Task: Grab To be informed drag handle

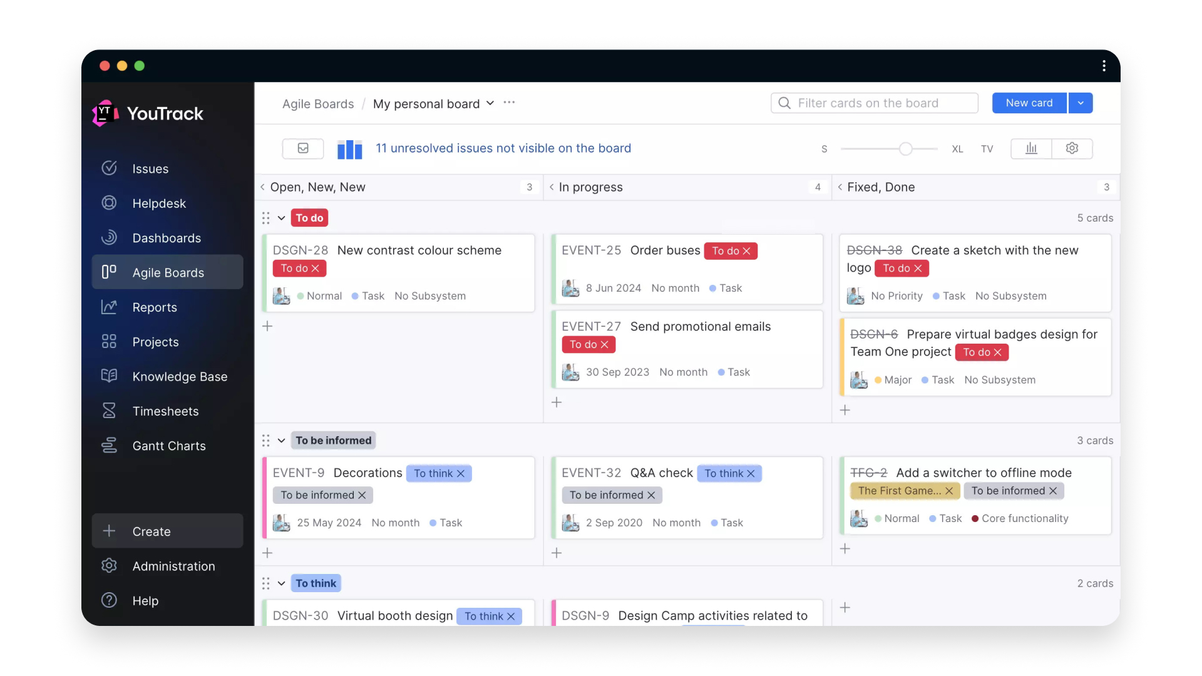Action: point(266,441)
